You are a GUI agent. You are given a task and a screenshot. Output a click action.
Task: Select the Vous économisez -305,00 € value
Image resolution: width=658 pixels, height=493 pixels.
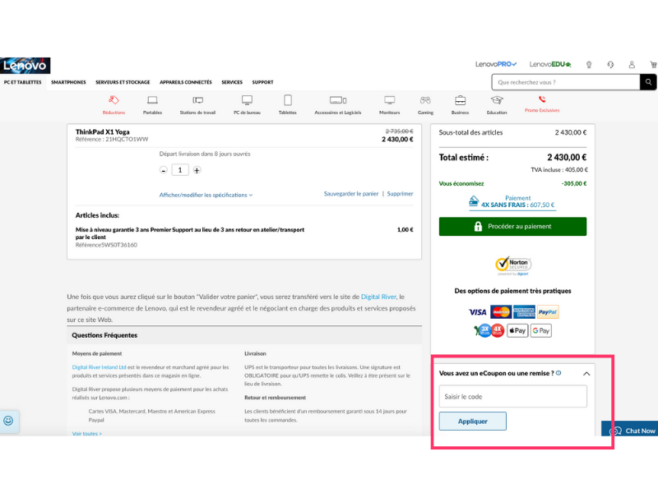coord(574,183)
